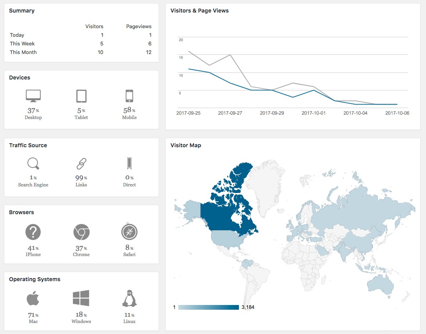The height and width of the screenshot is (334, 426).
Task: Click the Mac apple logo icon
Action: tap(33, 298)
